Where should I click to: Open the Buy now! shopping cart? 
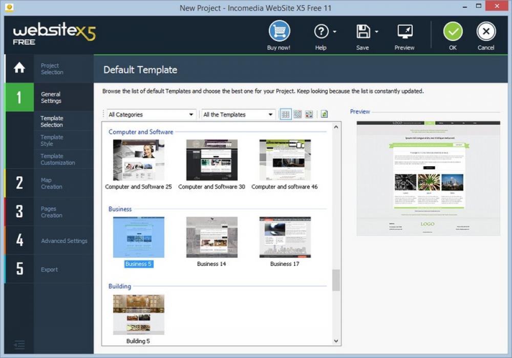click(x=279, y=32)
